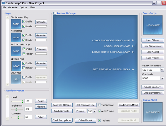Click the Normal Map thumbnail icon
This screenshot has height=126, width=166.
click(x=16, y=38)
